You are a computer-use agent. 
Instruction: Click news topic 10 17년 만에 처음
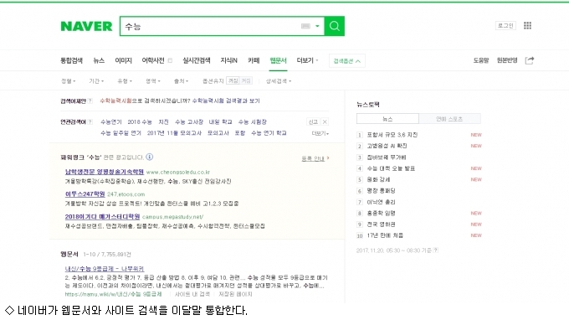tap(385, 235)
